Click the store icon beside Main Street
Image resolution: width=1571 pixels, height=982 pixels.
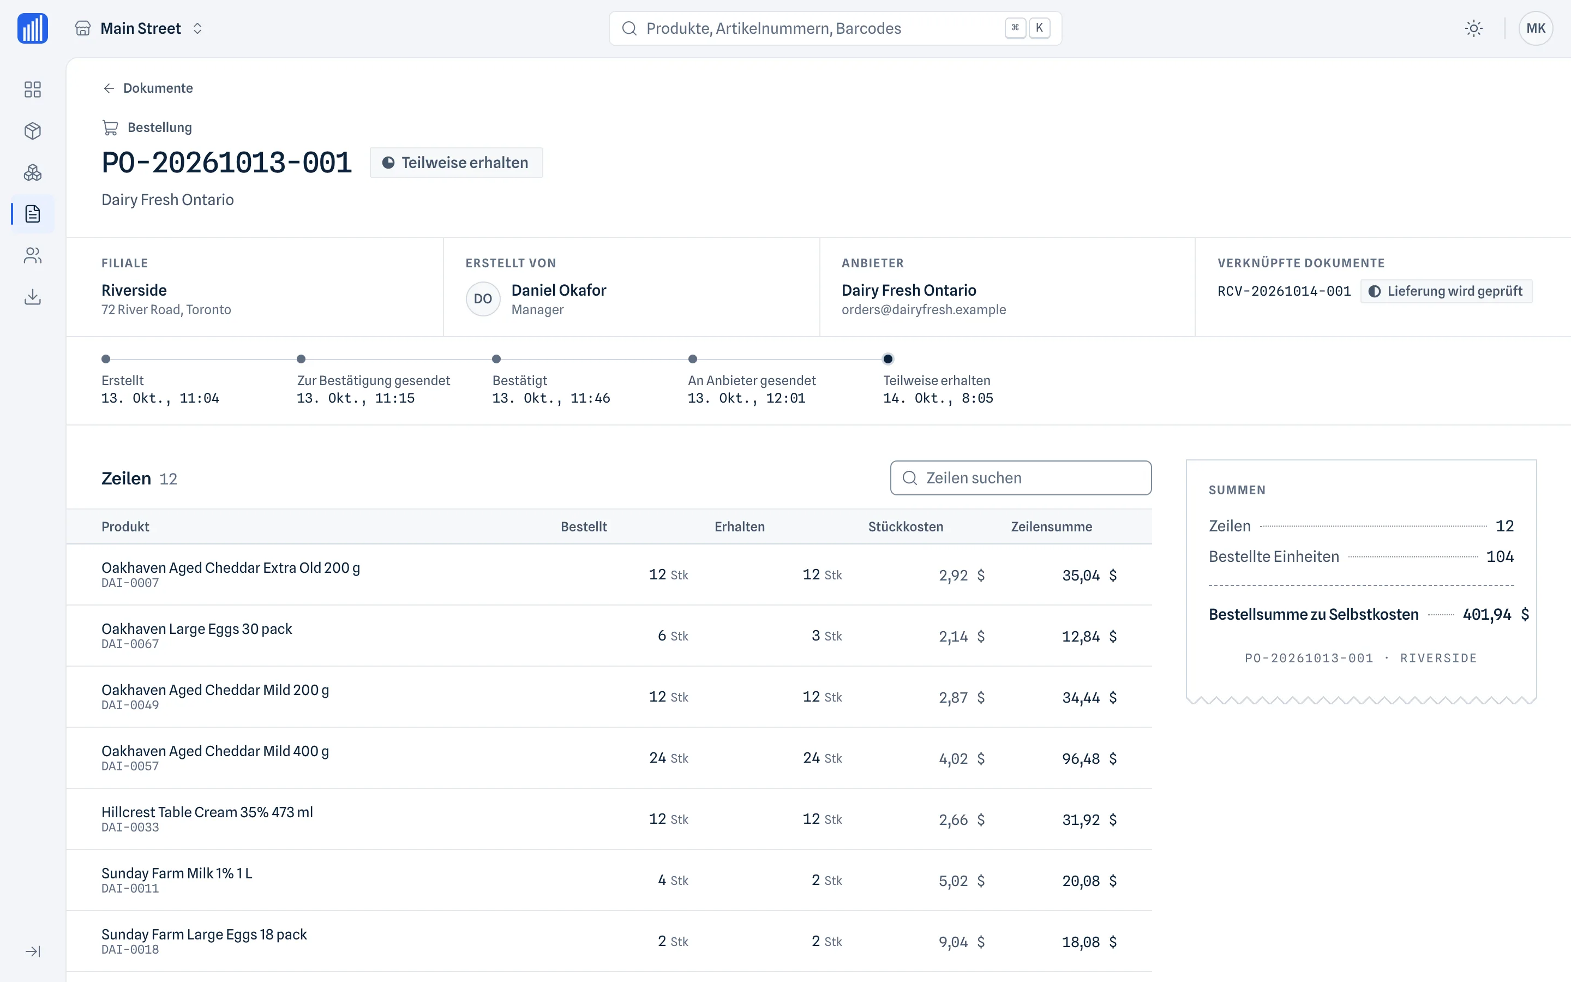pyautogui.click(x=82, y=28)
